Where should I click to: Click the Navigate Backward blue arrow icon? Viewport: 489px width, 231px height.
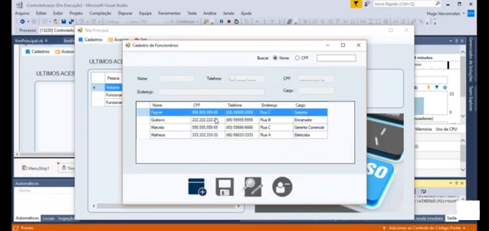(x=22, y=21)
